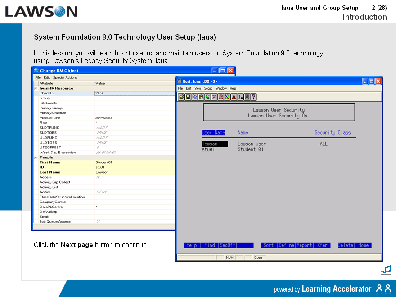Click the floppy disk save icon

(188, 97)
